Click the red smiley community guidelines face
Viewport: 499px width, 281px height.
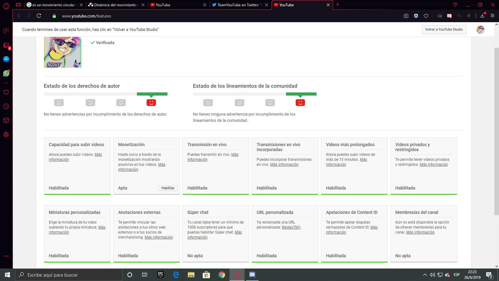point(300,102)
